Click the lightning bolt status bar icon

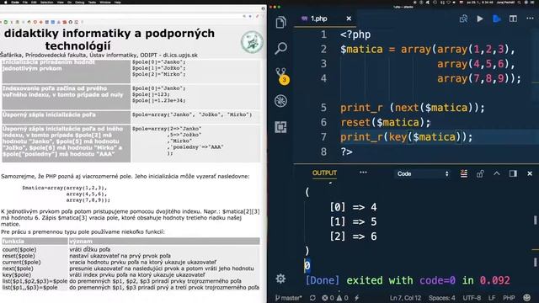(357, 297)
